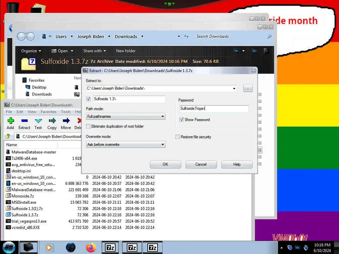Open the View menu in 7-Zip
The height and width of the screenshot is (254, 339).
tap(32, 112)
